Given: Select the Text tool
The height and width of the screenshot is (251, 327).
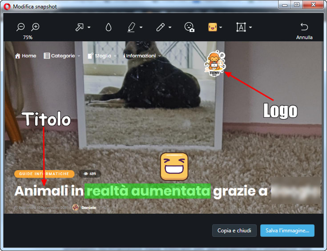Looking at the screenshot, I should coord(241,27).
